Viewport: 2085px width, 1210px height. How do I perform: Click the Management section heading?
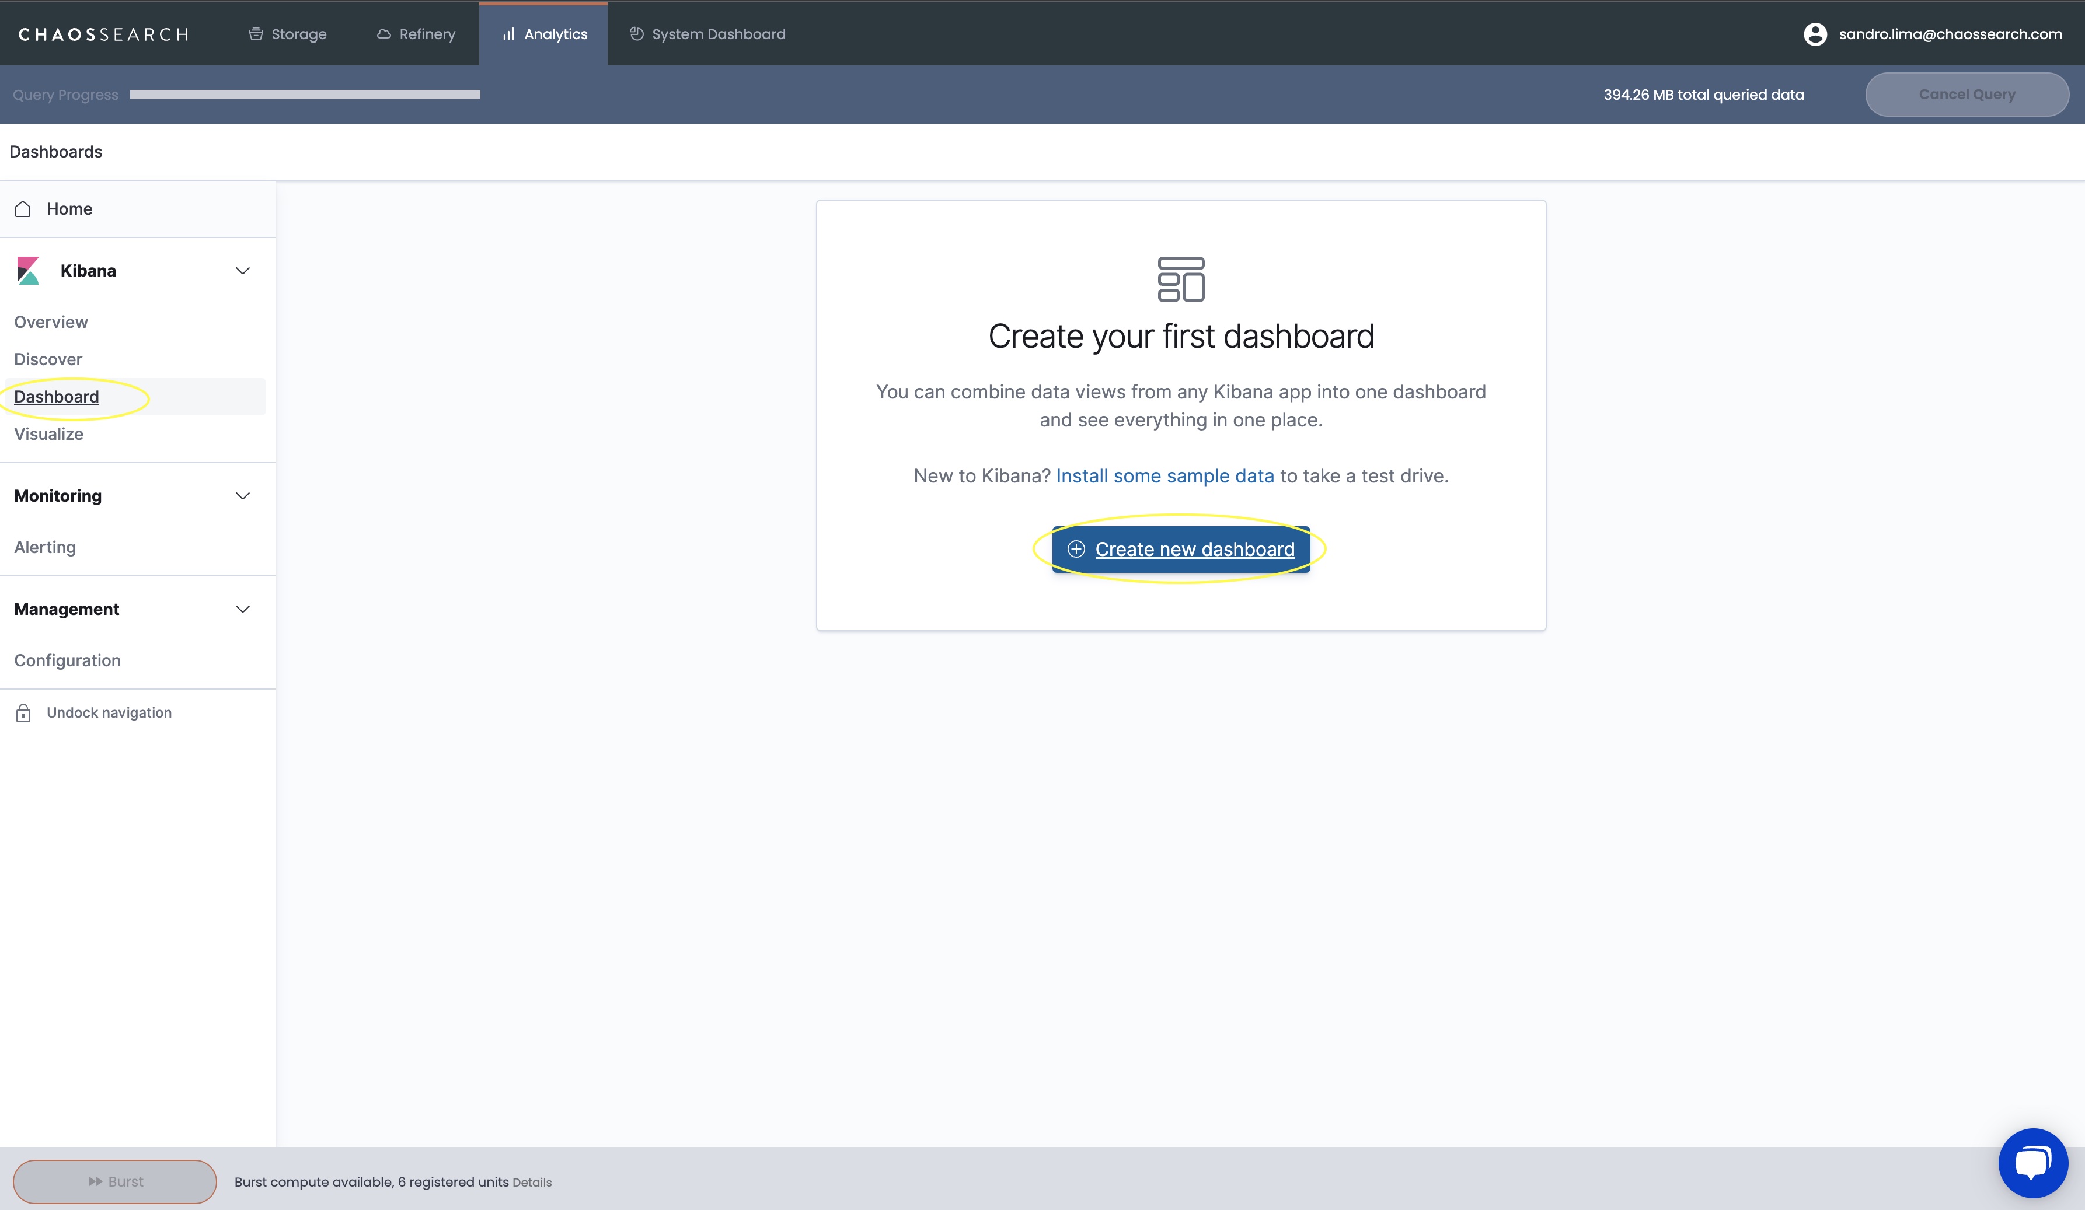coord(66,609)
